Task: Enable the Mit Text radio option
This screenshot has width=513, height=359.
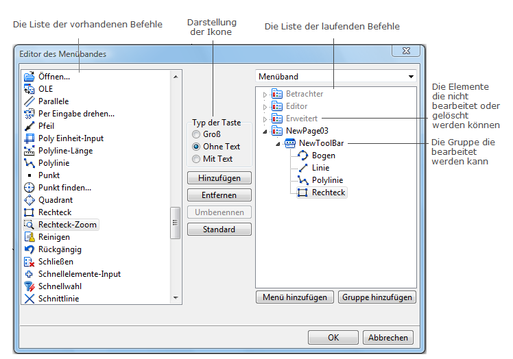Action: [x=197, y=159]
